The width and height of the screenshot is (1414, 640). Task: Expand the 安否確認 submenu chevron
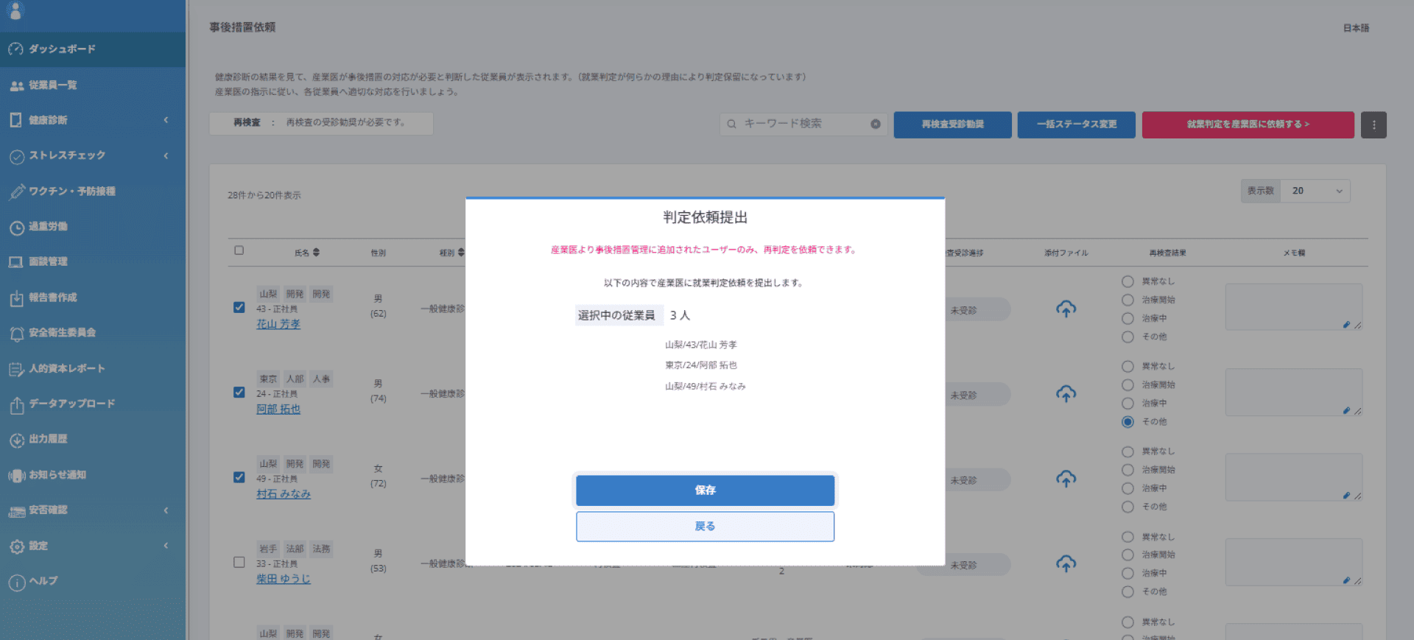[x=166, y=510]
